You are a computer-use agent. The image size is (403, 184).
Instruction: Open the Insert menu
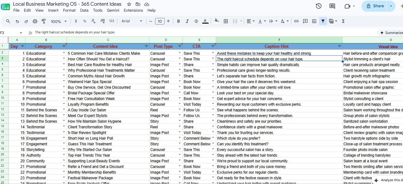53,10
